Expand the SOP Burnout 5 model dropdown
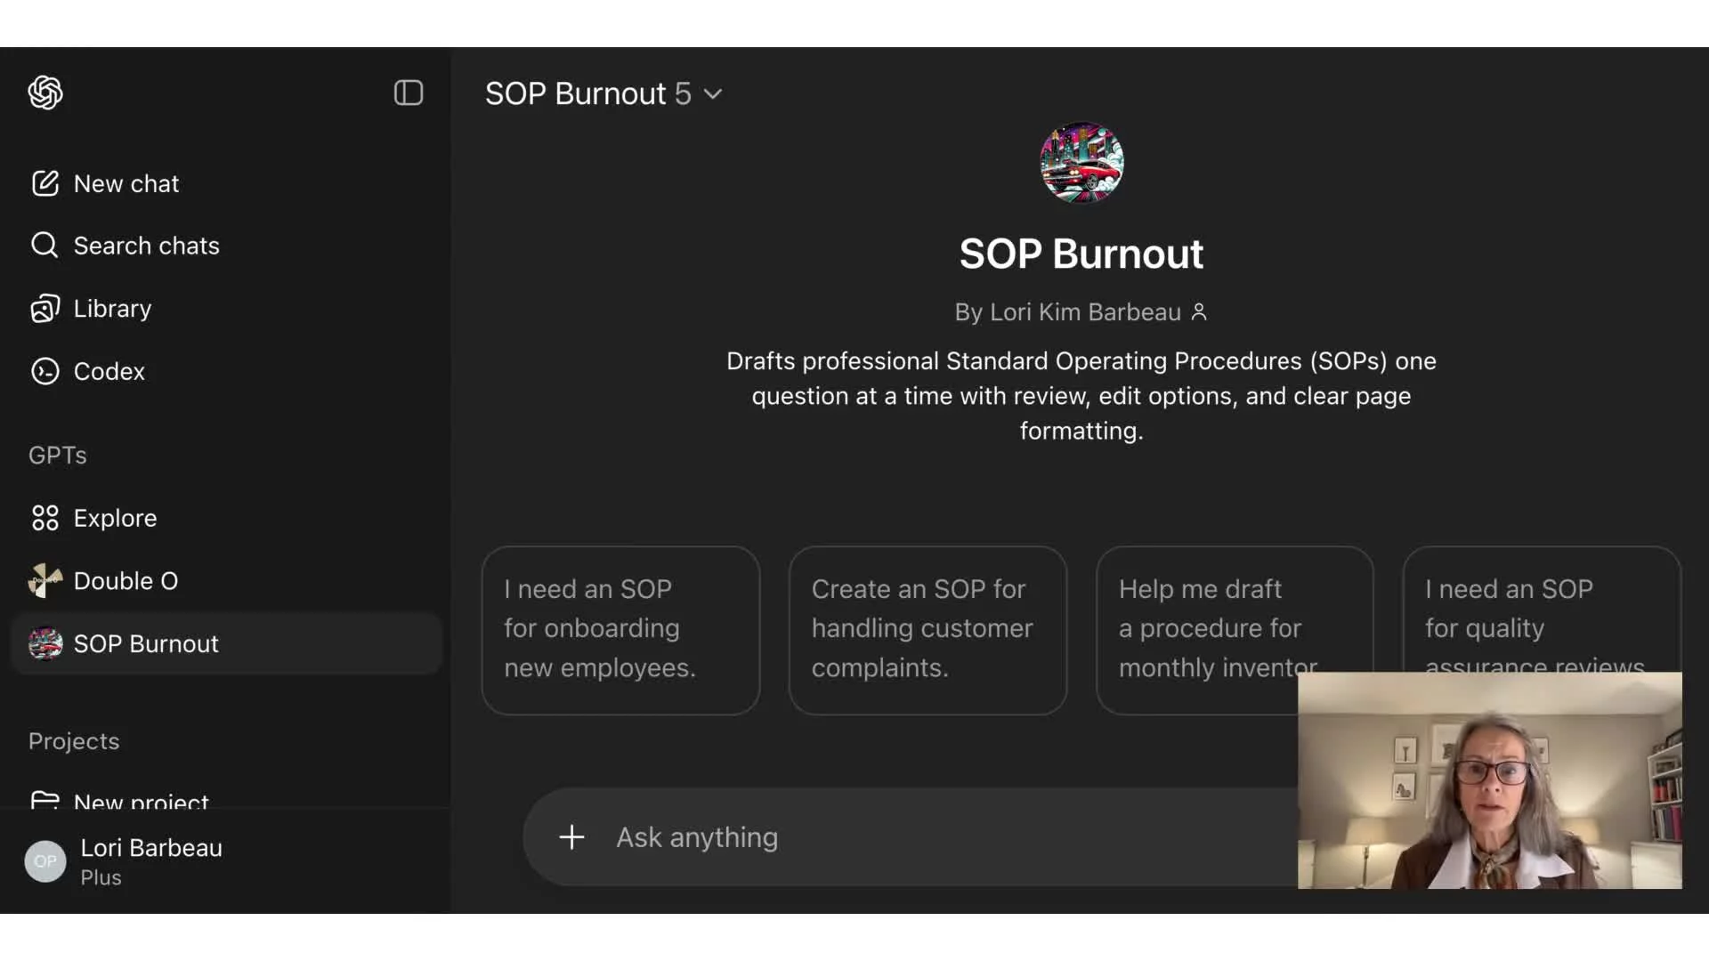 point(587,93)
